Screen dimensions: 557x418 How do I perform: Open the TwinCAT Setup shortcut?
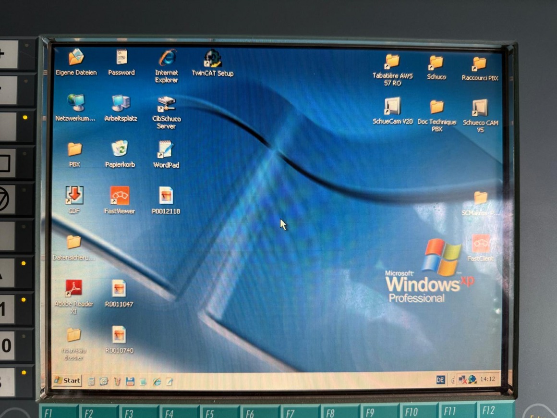(213, 59)
